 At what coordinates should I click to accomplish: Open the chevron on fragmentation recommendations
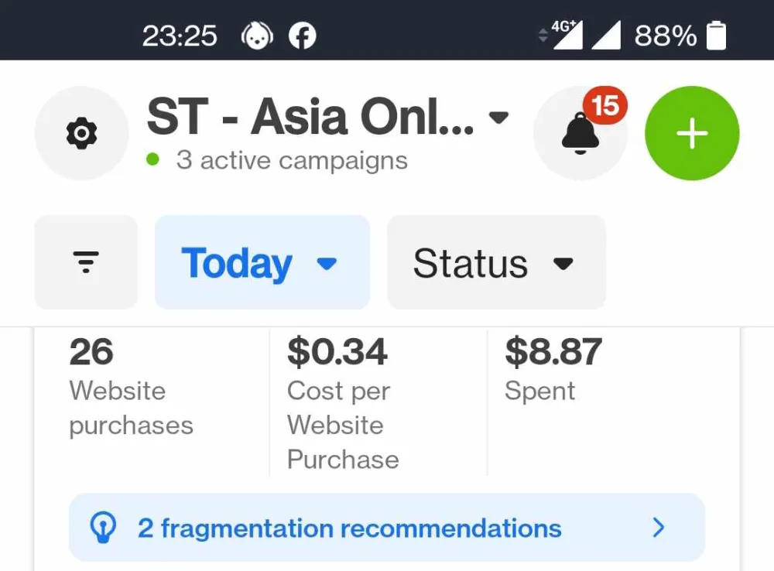tap(659, 528)
